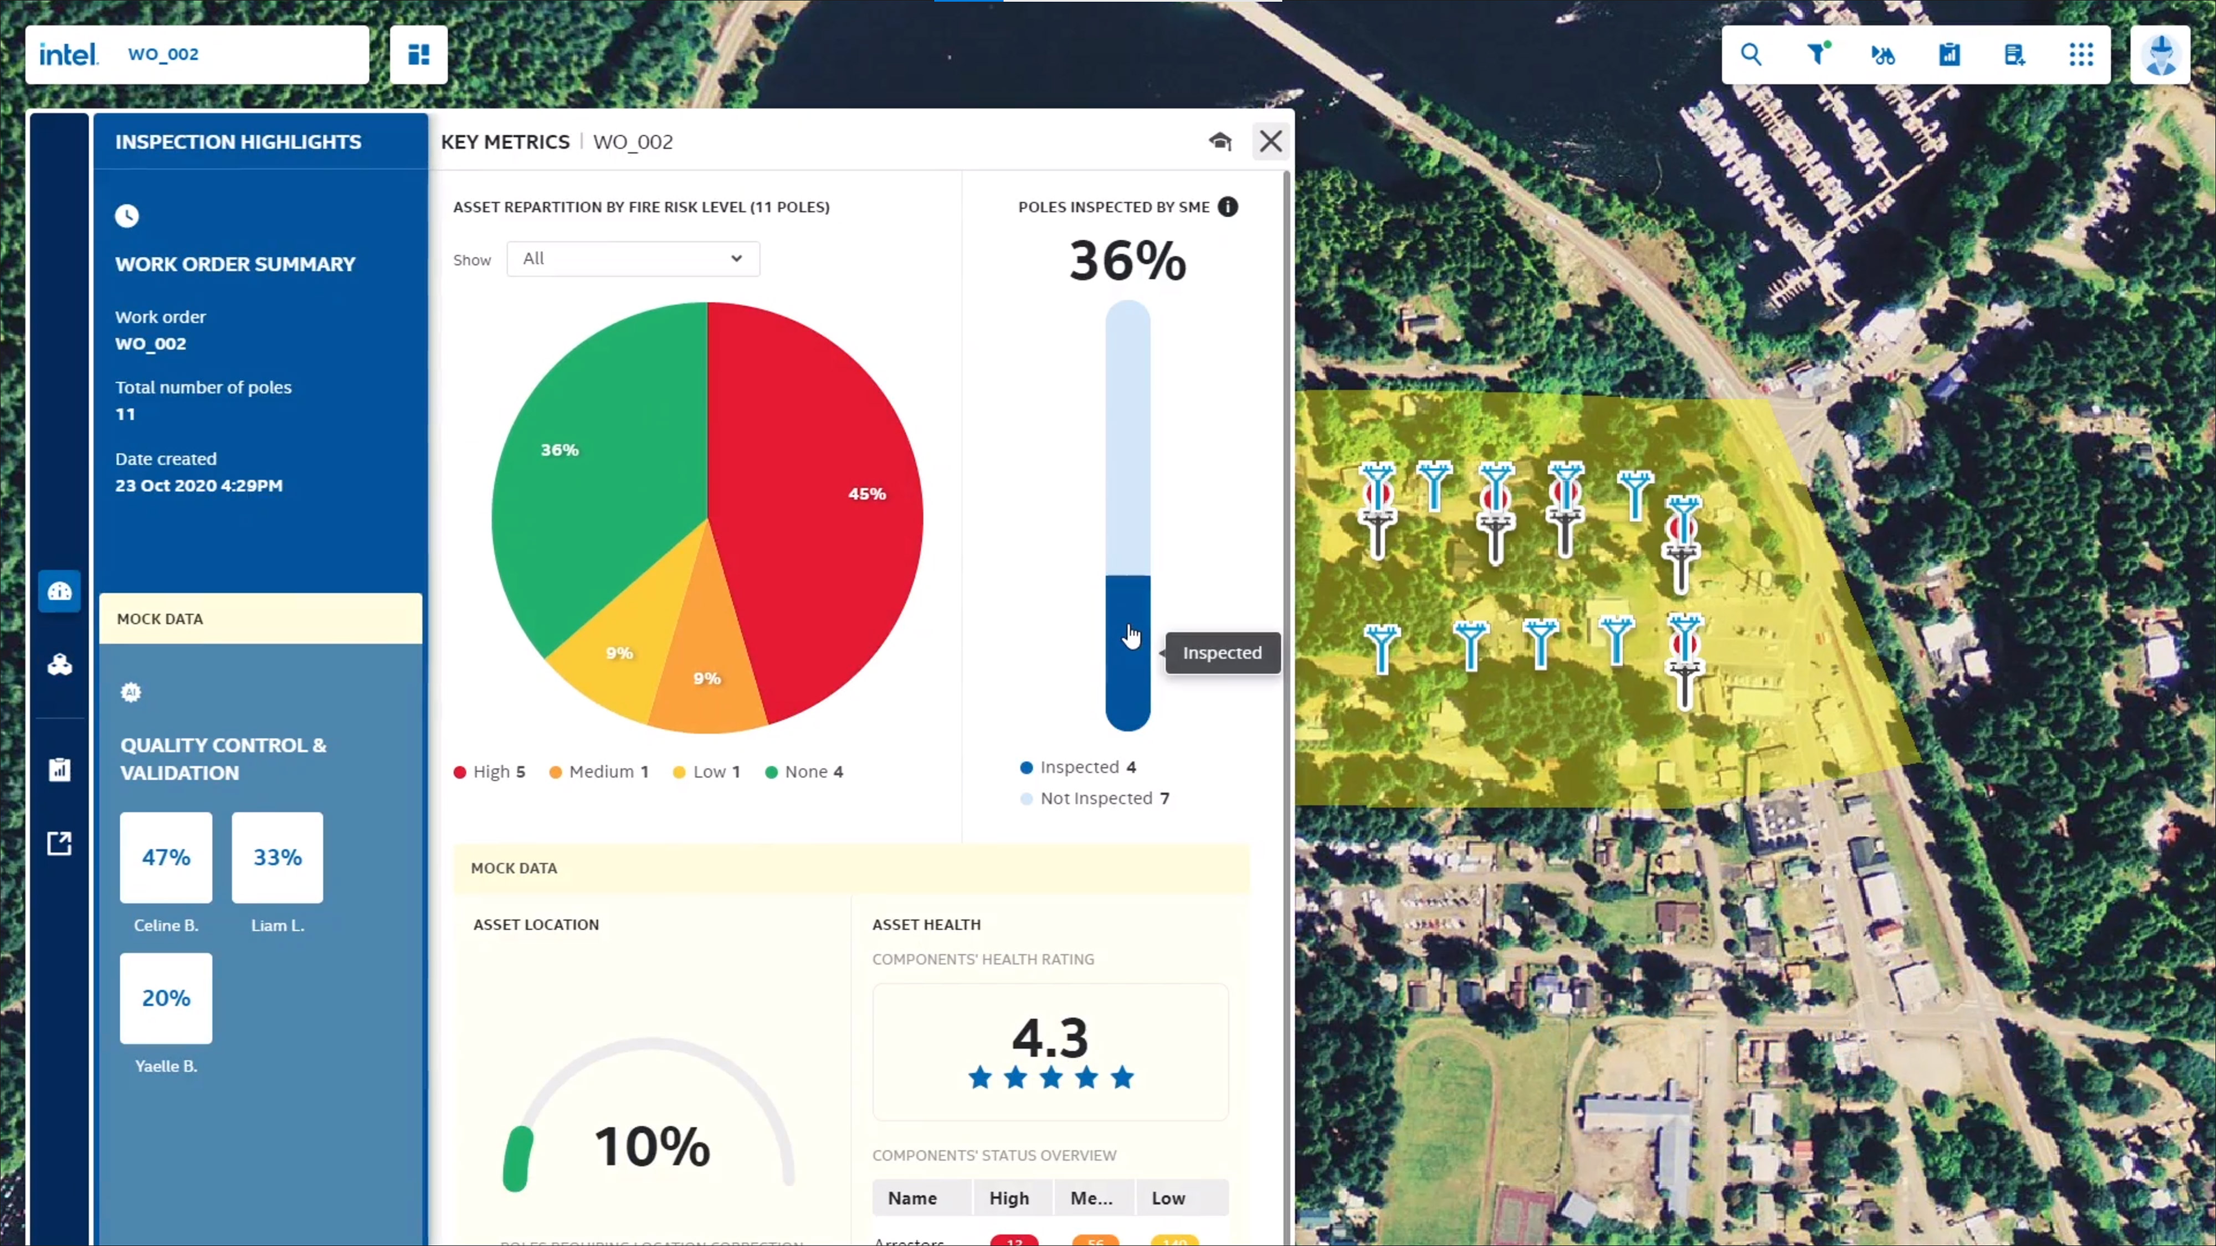Image resolution: width=2216 pixels, height=1246 pixels.
Task: Create a new work order via document-add icon
Action: (x=2014, y=54)
